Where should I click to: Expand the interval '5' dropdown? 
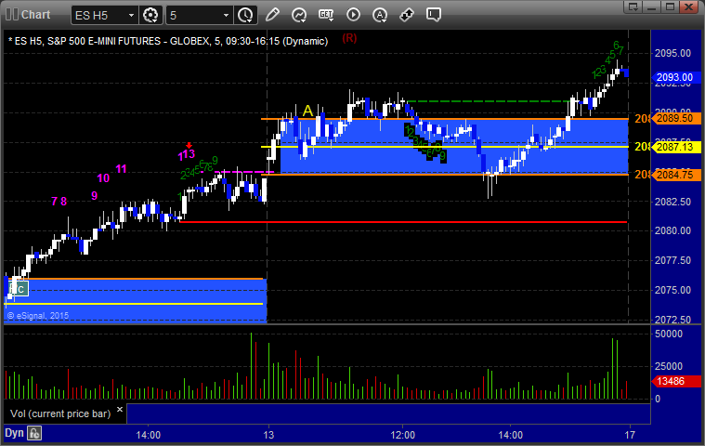[226, 15]
